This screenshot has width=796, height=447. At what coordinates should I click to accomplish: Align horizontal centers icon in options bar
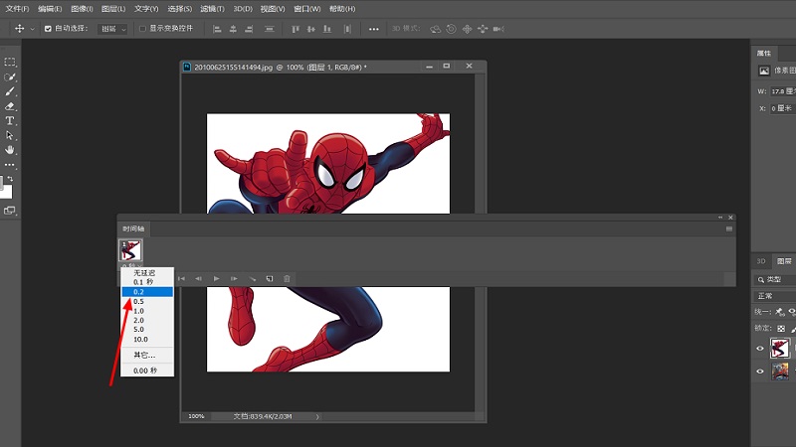[233, 29]
